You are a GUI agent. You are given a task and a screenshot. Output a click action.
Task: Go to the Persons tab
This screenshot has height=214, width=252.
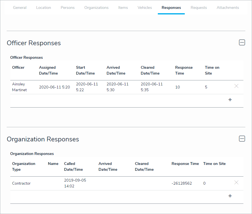click(x=68, y=7)
